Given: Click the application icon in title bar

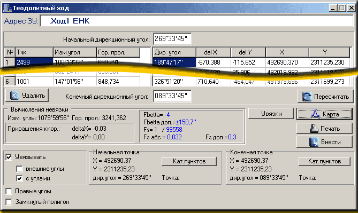Looking at the screenshot, I should (x=7, y=8).
